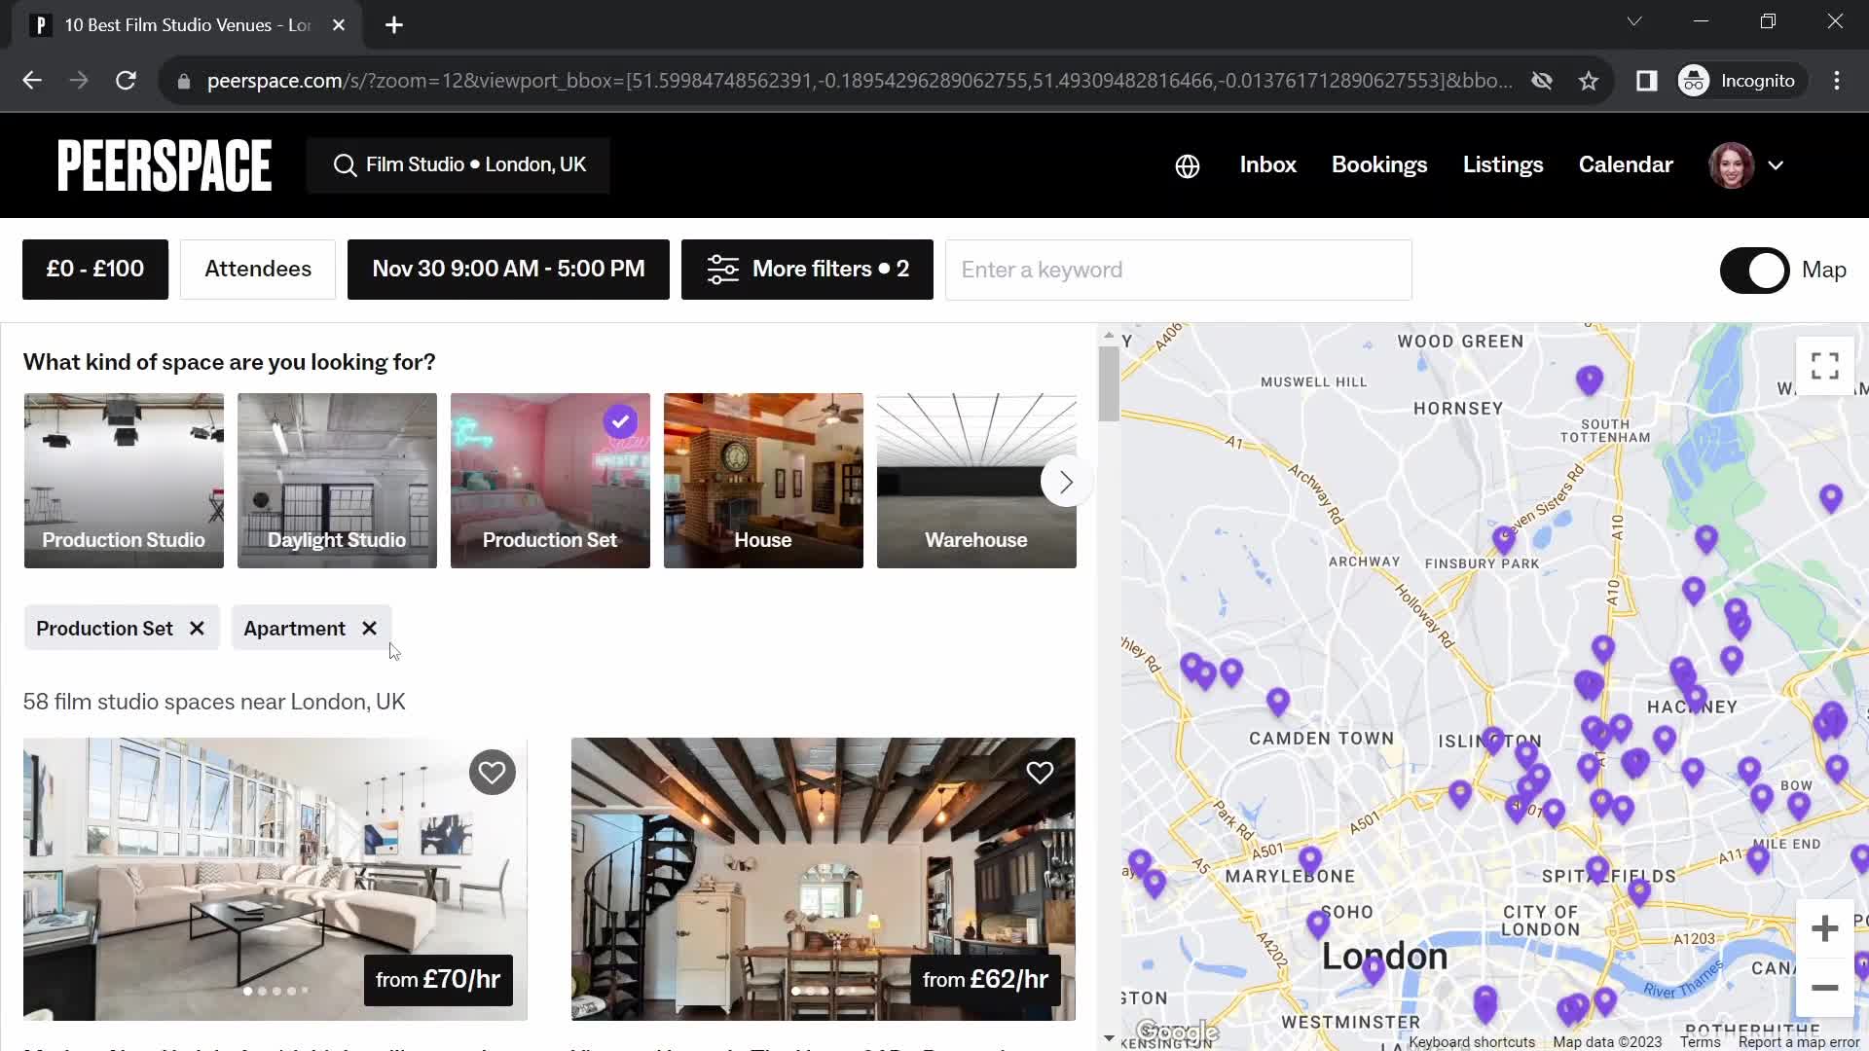Click the heart/favorite icon on first listing
This screenshot has height=1051, width=1869.
pyautogui.click(x=492, y=772)
